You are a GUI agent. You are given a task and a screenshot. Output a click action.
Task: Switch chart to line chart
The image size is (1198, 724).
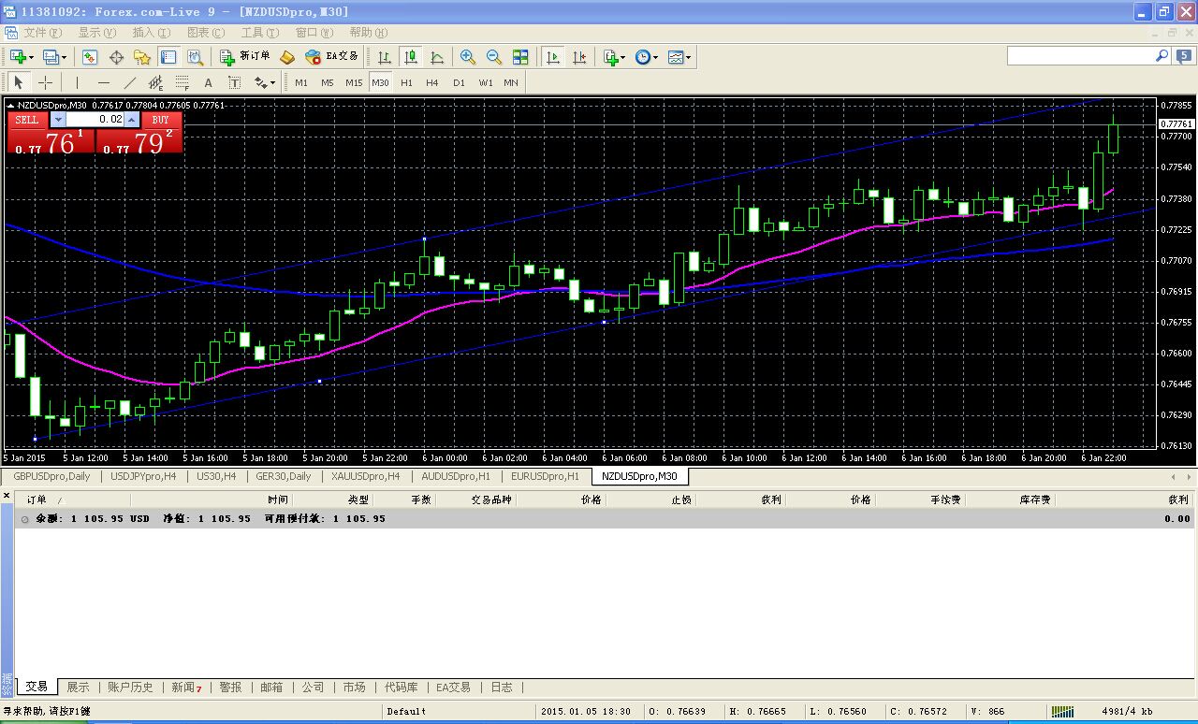(437, 57)
